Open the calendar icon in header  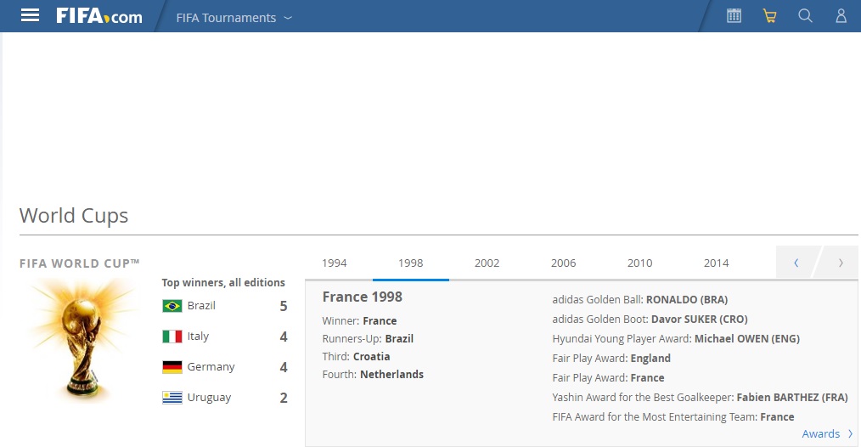coord(734,16)
